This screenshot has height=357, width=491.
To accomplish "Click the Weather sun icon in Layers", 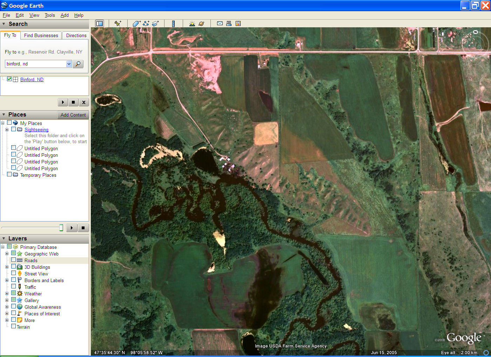I will [x=20, y=293].
